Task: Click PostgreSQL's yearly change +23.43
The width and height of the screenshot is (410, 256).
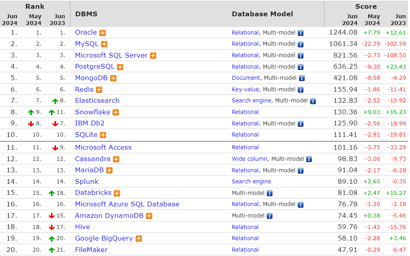Action: pyautogui.click(x=396, y=67)
